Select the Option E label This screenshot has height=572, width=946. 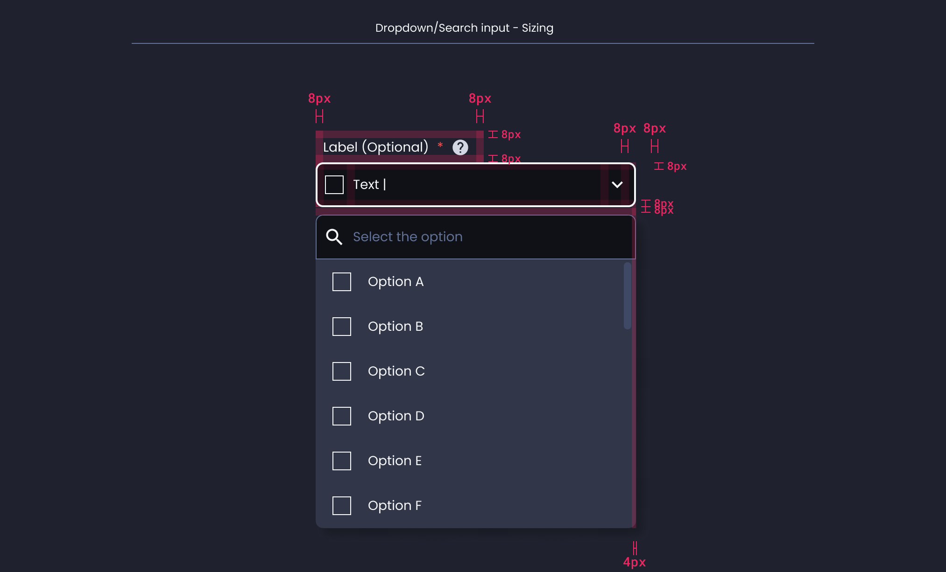pos(395,461)
